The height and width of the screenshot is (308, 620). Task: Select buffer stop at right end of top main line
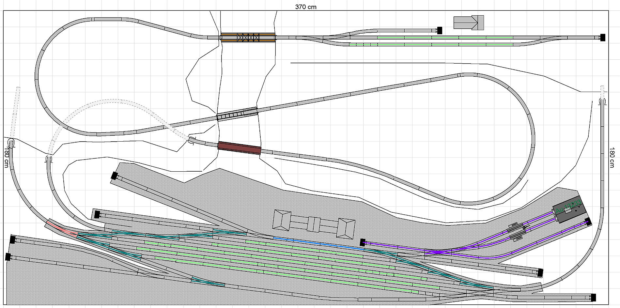tap(602, 38)
